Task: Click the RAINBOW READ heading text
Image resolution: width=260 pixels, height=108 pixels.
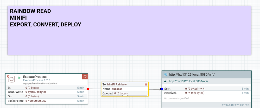Action: [x=30, y=11]
